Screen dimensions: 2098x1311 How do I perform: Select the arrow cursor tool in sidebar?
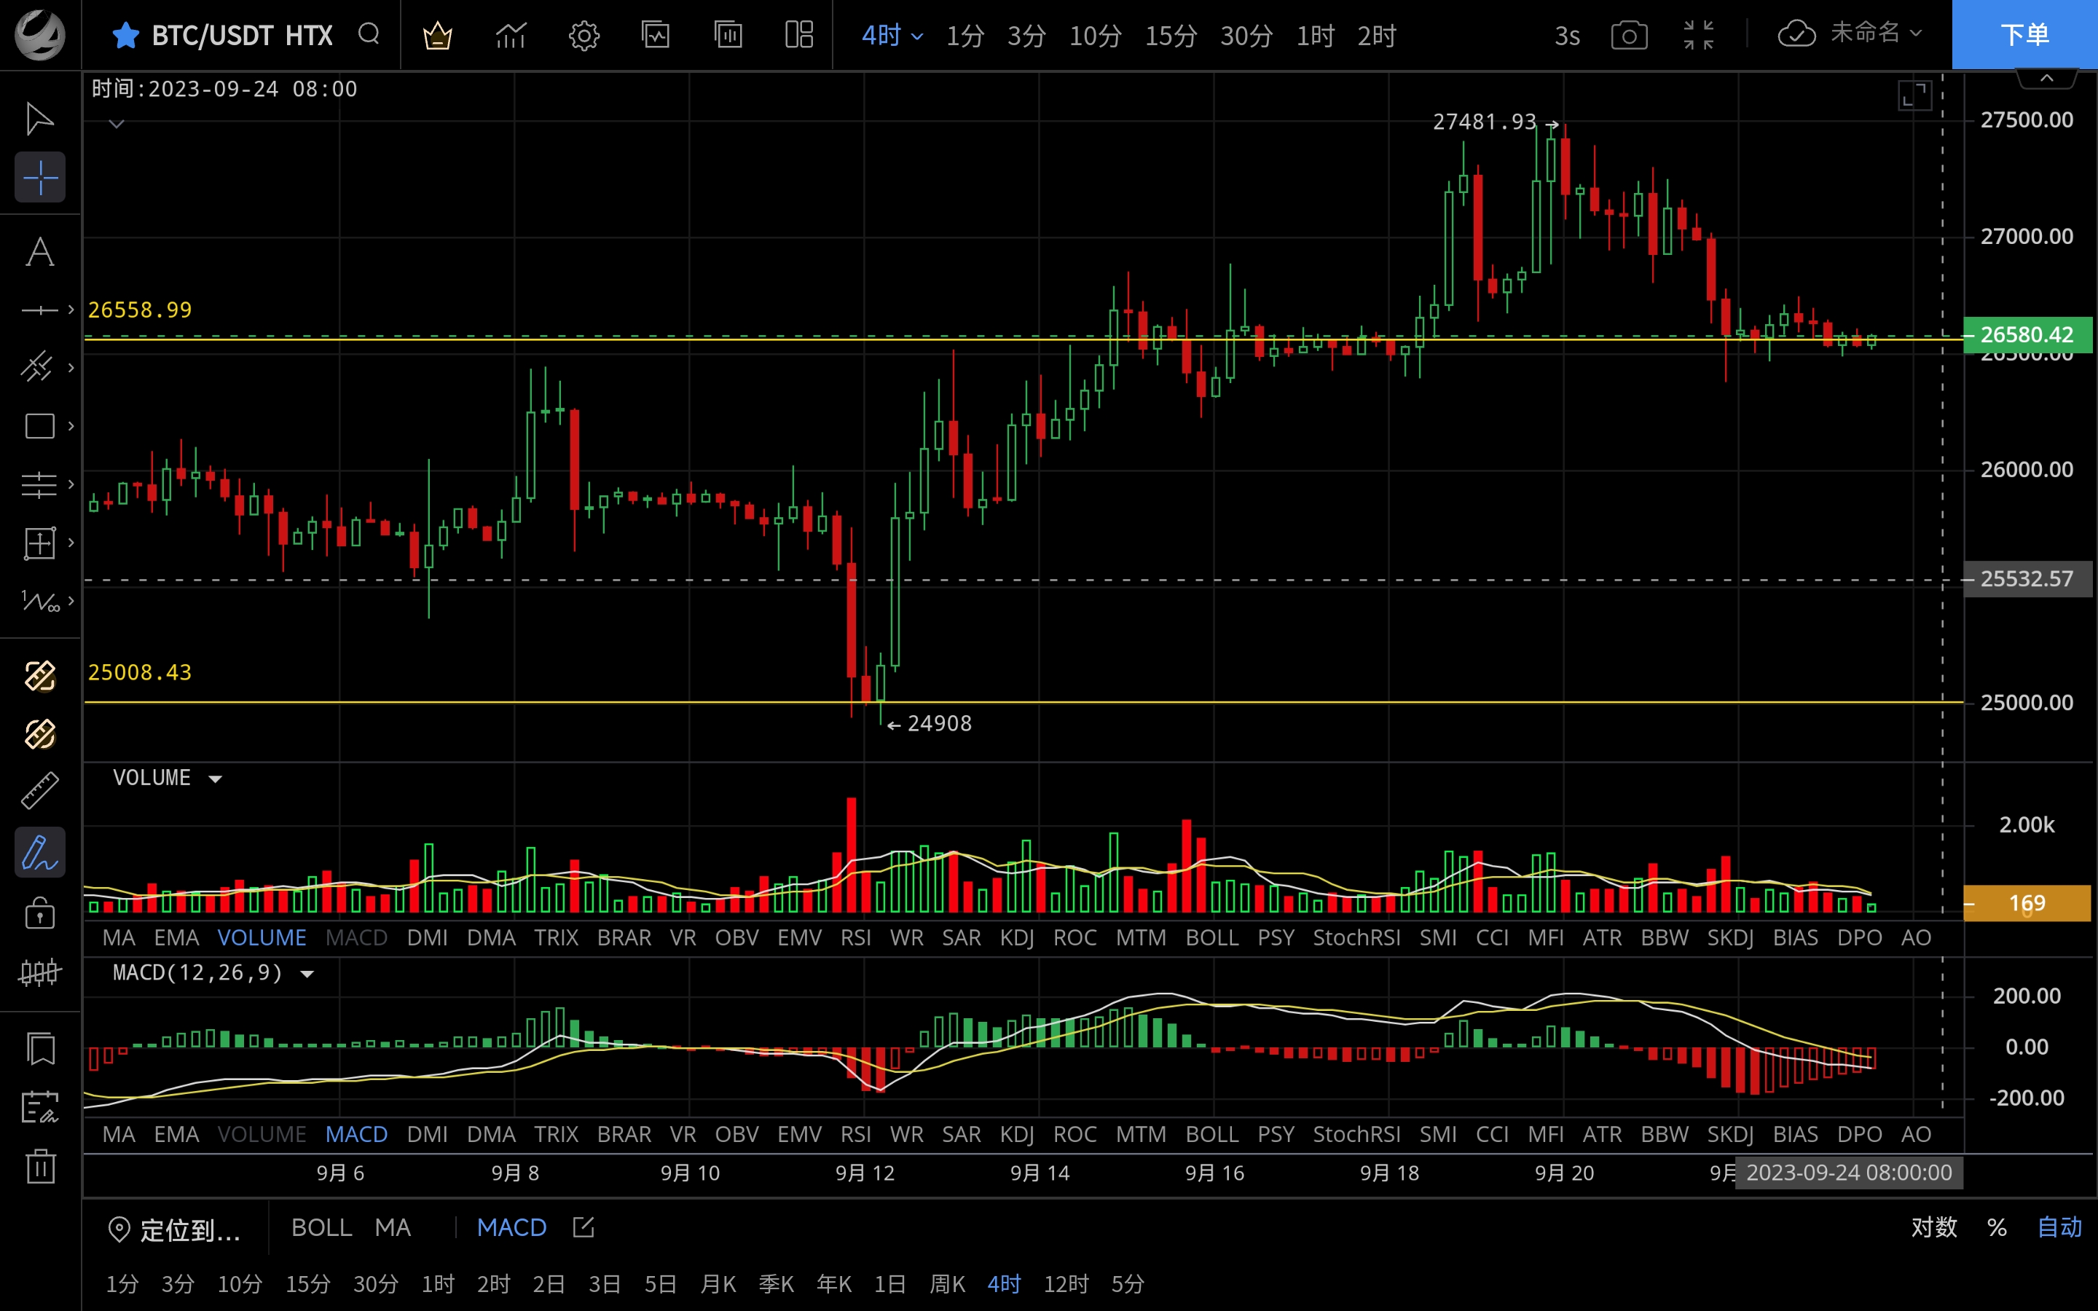pos(40,119)
